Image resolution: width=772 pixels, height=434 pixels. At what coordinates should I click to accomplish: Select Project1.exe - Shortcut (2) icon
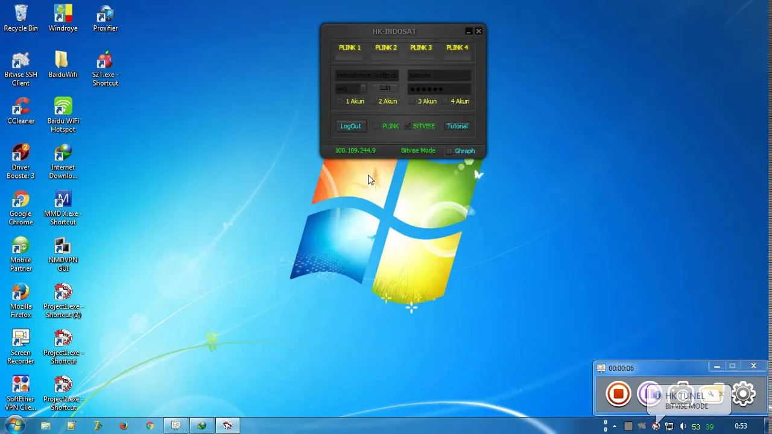[63, 301]
